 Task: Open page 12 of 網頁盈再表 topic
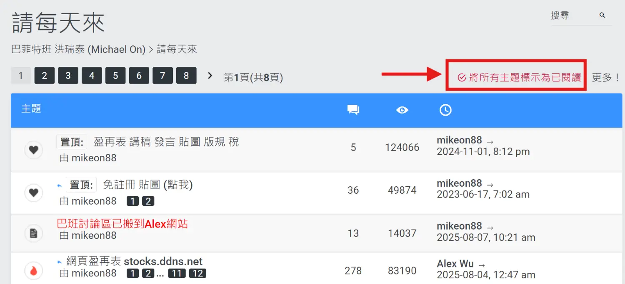(x=197, y=274)
